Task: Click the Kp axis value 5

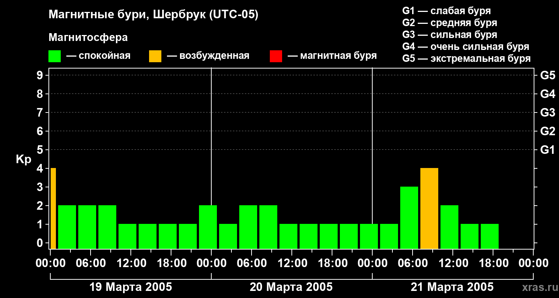Action: tap(41, 150)
